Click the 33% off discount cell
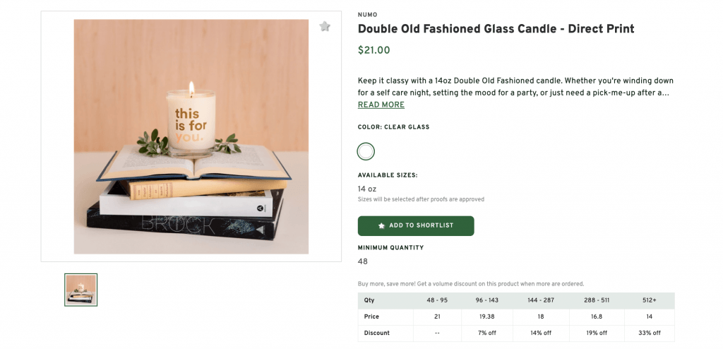 tap(647, 333)
